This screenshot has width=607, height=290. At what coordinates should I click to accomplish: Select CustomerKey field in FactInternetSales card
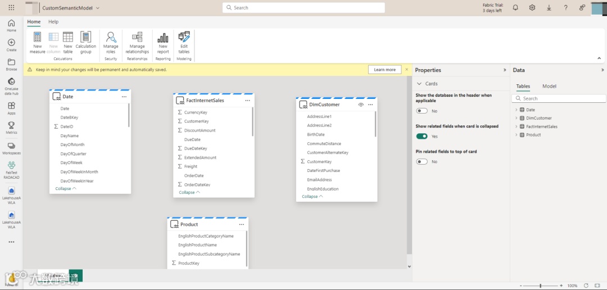[196, 121]
